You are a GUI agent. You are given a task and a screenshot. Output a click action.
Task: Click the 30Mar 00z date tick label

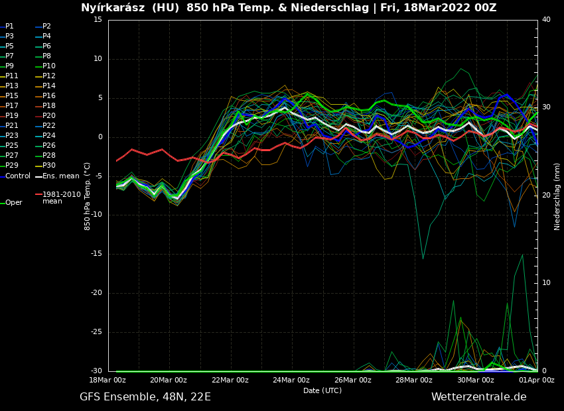(476, 381)
